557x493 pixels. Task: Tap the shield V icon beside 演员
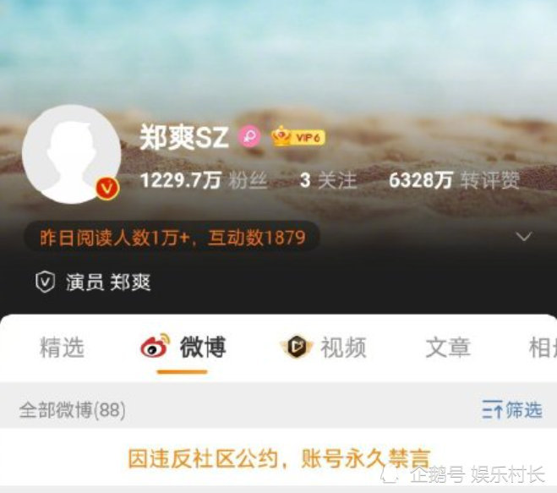[x=45, y=282]
